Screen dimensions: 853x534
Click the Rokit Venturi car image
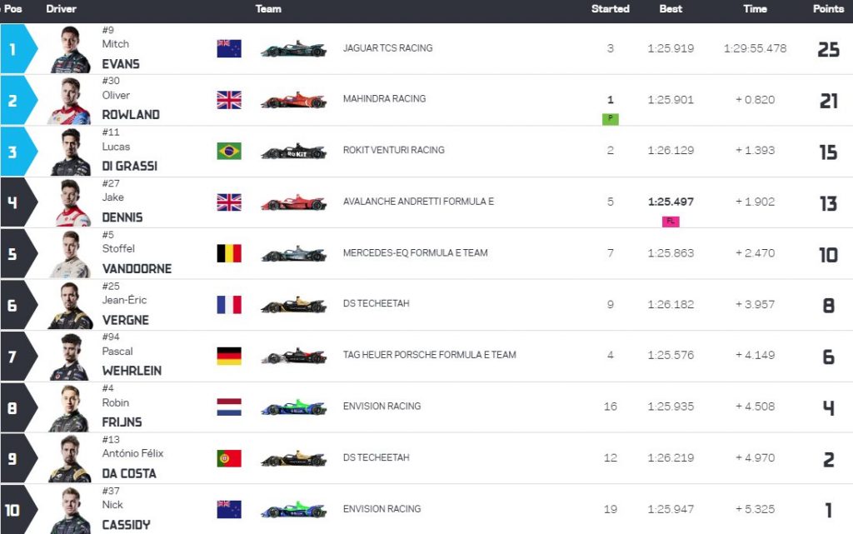pos(294,151)
